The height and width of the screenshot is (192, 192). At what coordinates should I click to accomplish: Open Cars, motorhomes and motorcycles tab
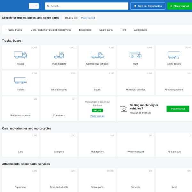[x=51, y=30]
